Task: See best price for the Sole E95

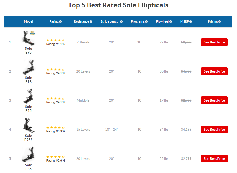Action: coord(214,42)
